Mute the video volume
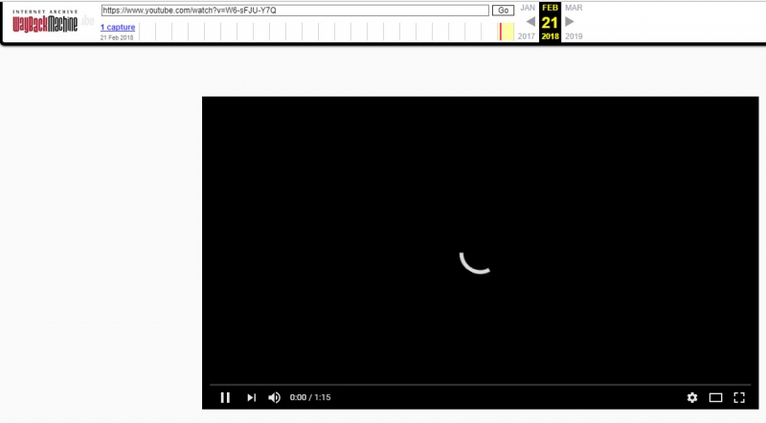Viewport: 766px width, 423px height. click(275, 397)
